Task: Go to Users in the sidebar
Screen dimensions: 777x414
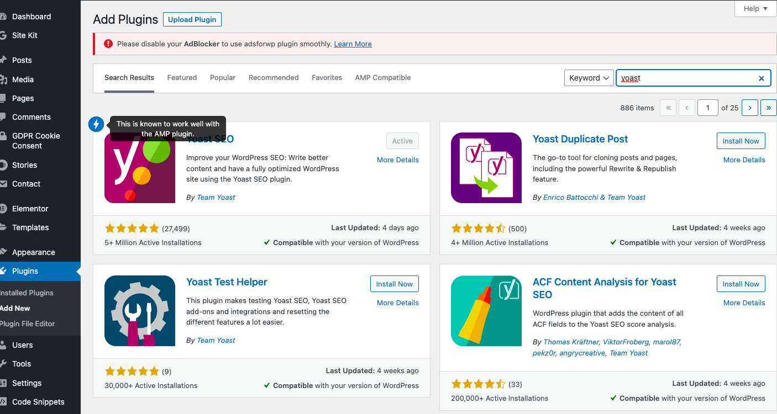Action: [23, 345]
